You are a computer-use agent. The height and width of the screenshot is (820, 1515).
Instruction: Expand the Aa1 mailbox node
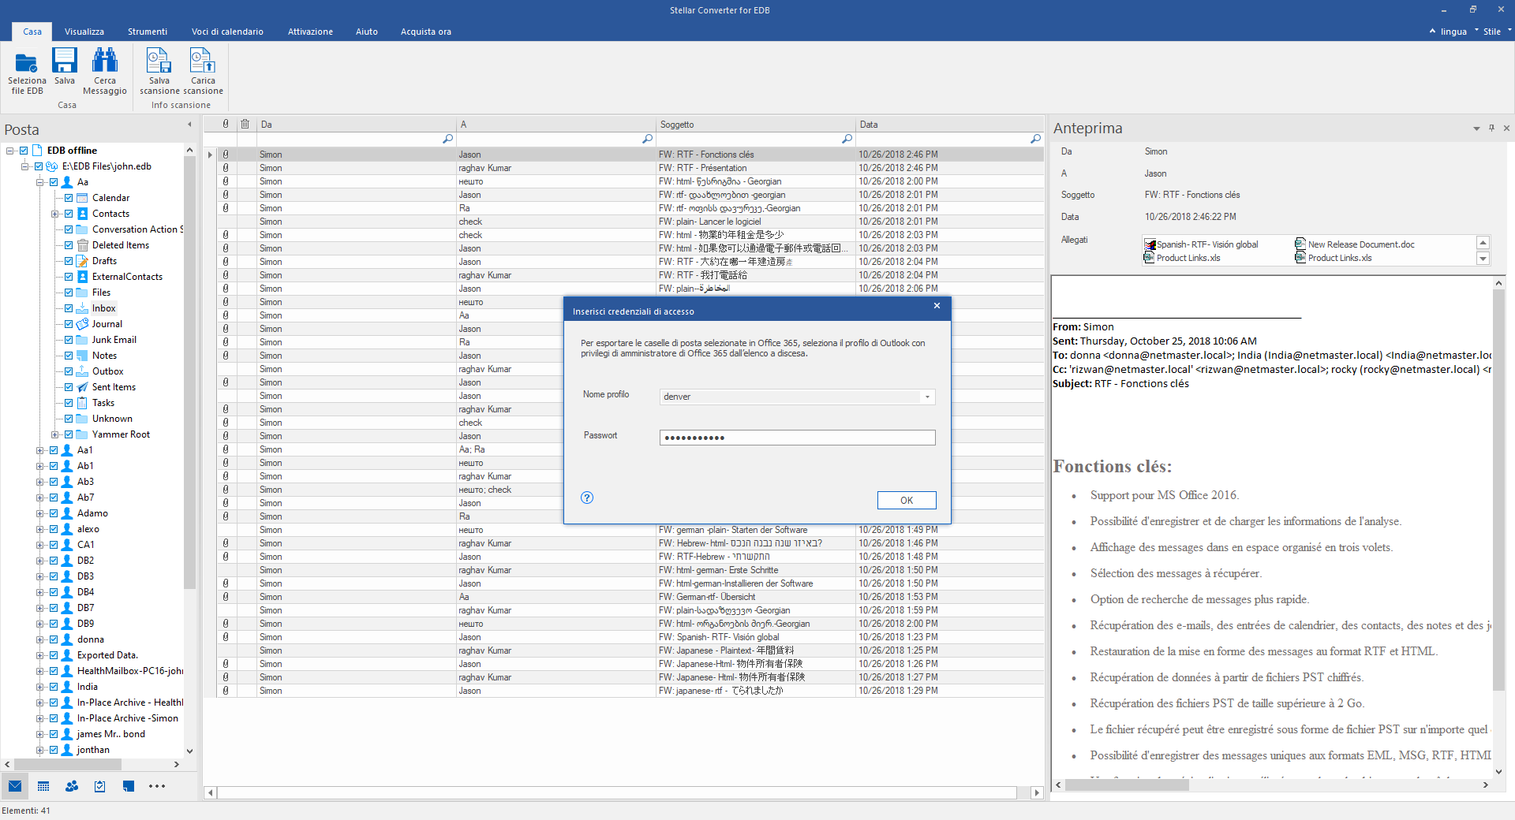tap(39, 450)
